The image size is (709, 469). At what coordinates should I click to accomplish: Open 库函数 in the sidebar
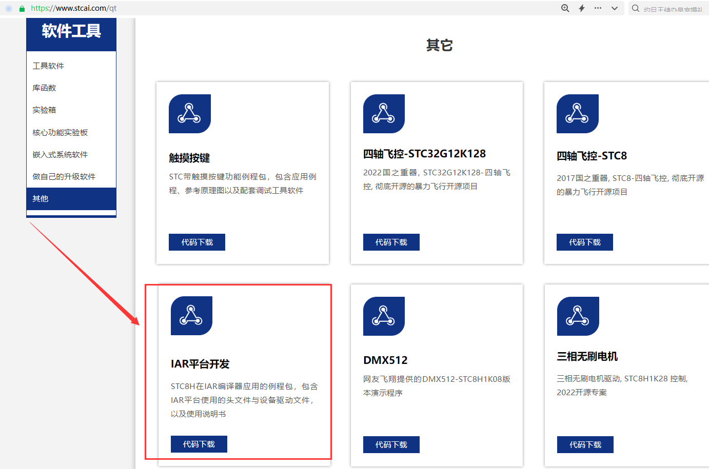click(x=71, y=88)
